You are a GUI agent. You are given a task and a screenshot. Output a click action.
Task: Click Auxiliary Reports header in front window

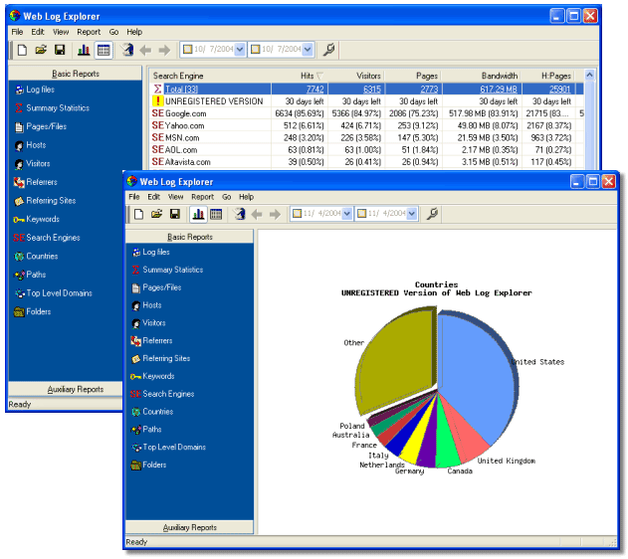pyautogui.click(x=189, y=527)
